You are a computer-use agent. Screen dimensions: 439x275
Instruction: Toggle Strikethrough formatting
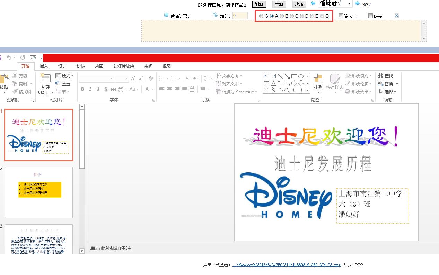(x=113, y=89)
